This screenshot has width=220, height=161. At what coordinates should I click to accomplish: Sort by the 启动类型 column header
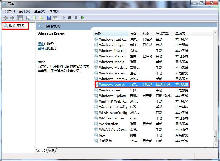coord(164,33)
